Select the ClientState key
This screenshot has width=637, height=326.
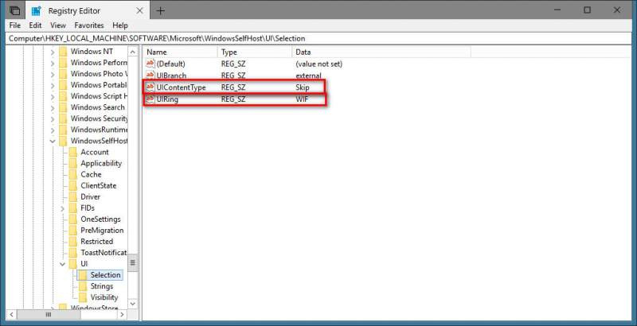[x=98, y=185]
